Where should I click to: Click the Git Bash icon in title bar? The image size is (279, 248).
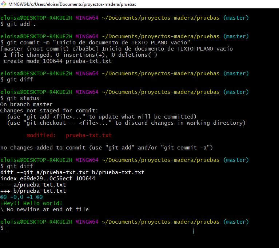(3, 4)
